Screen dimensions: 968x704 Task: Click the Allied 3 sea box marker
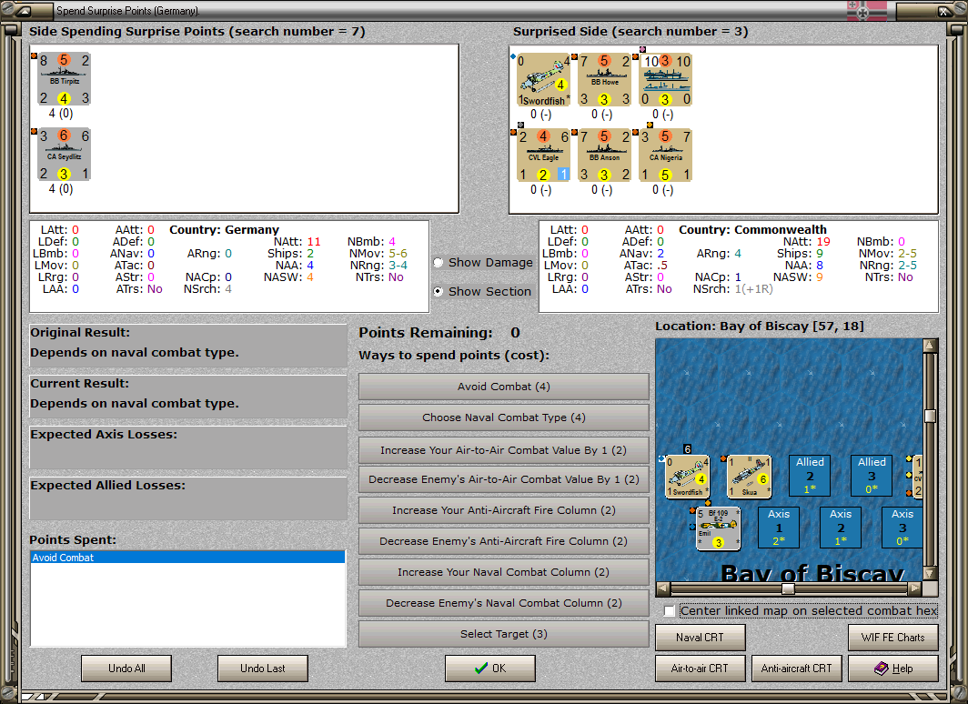pyautogui.click(x=872, y=475)
